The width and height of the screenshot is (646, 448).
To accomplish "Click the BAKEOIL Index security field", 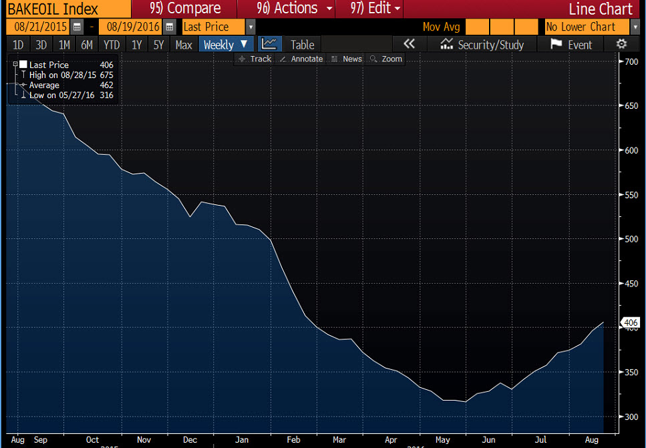I will 68,9.
